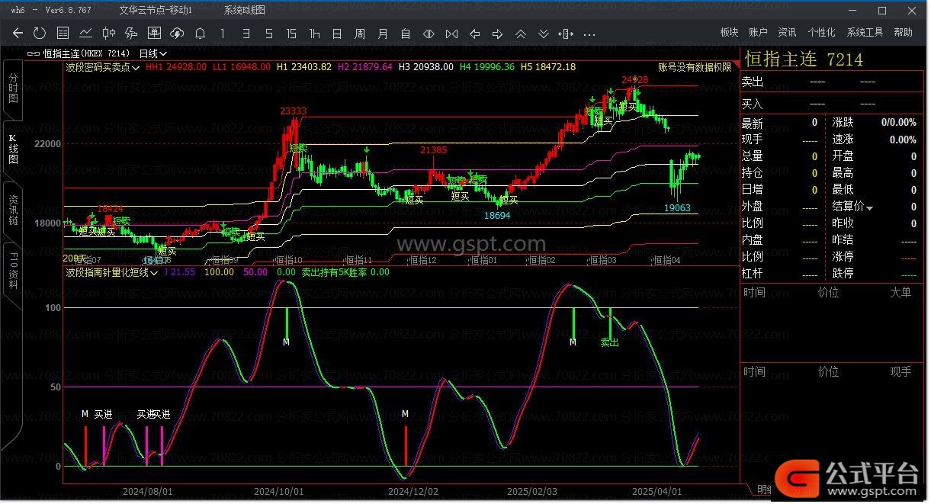Click the 系统K线图 title label

(x=245, y=10)
